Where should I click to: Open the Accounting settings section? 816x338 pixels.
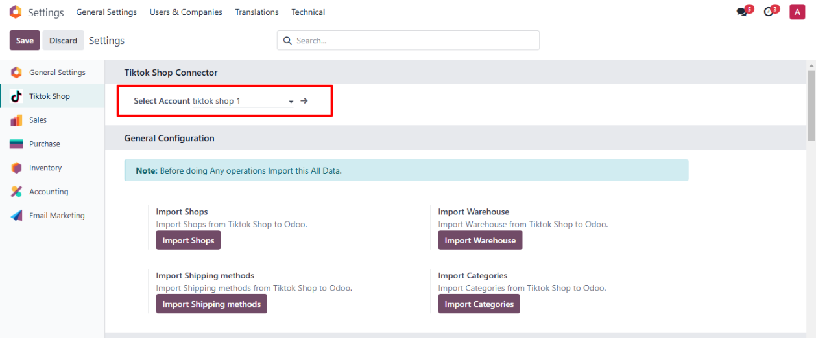[x=48, y=192]
